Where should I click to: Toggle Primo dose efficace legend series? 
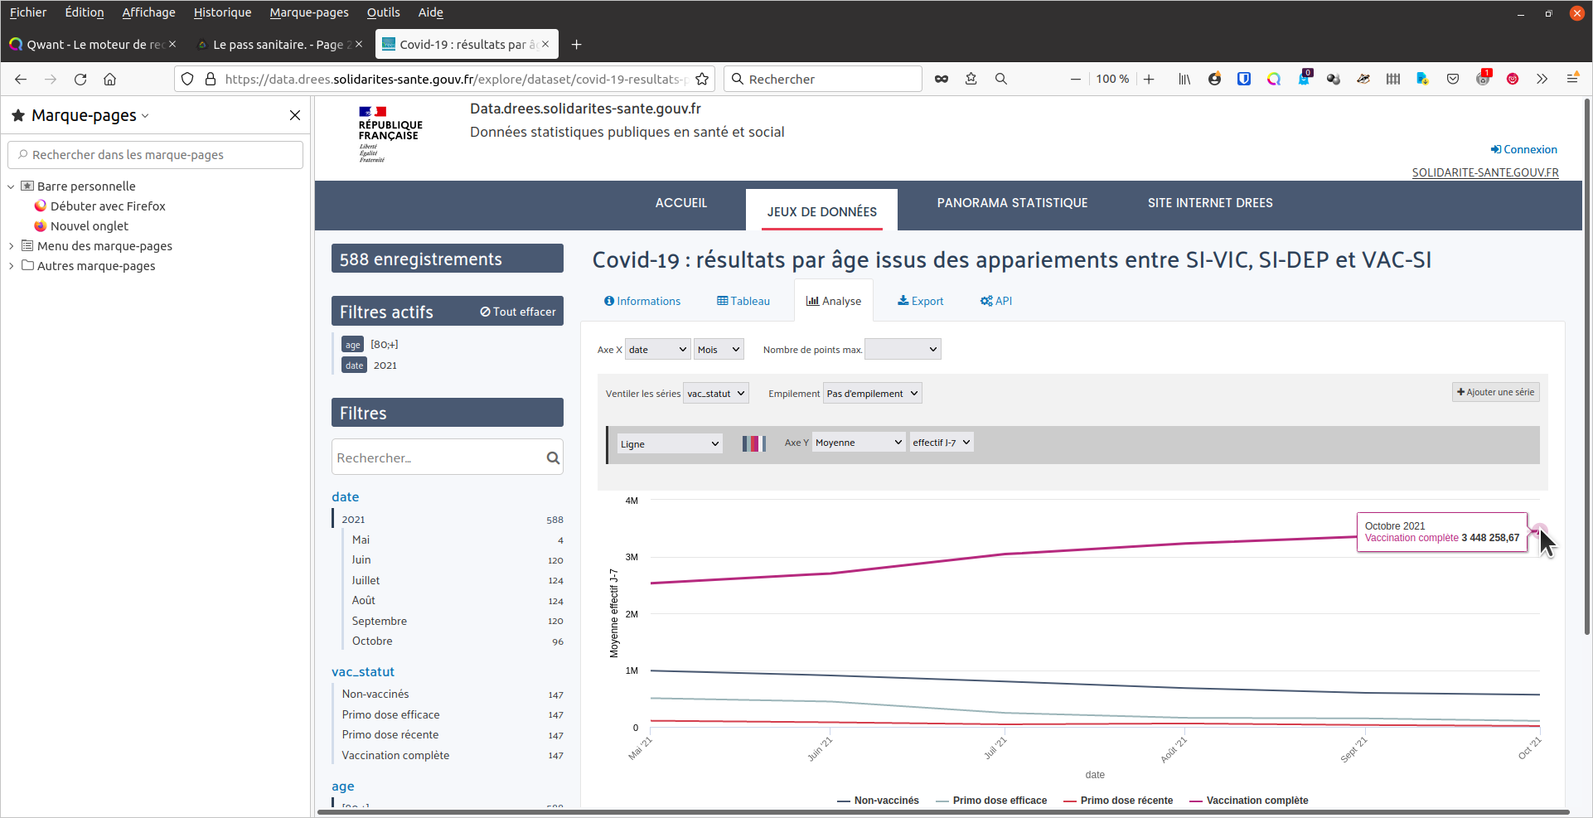[x=991, y=801]
